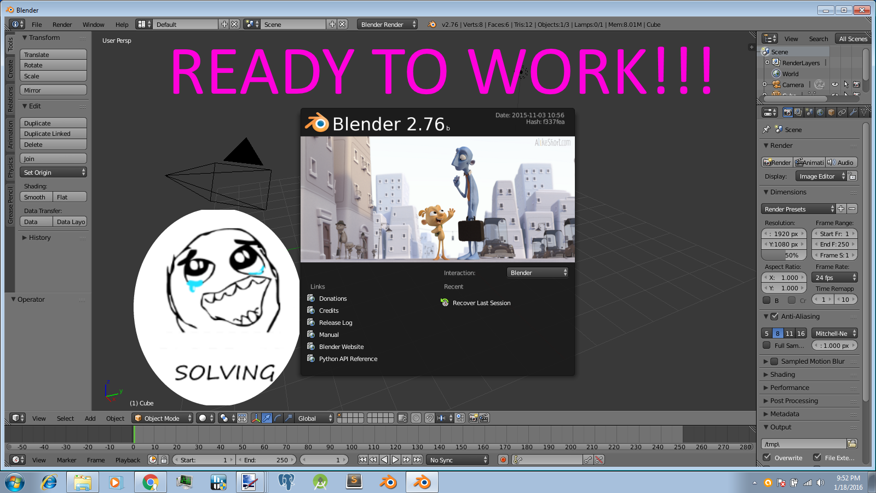Image resolution: width=876 pixels, height=493 pixels.
Task: Play the animation in reverse
Action: (384, 460)
